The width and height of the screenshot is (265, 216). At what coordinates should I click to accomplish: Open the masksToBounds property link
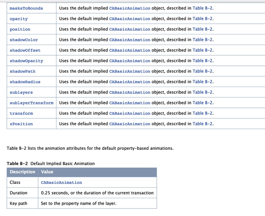pos(26,8)
